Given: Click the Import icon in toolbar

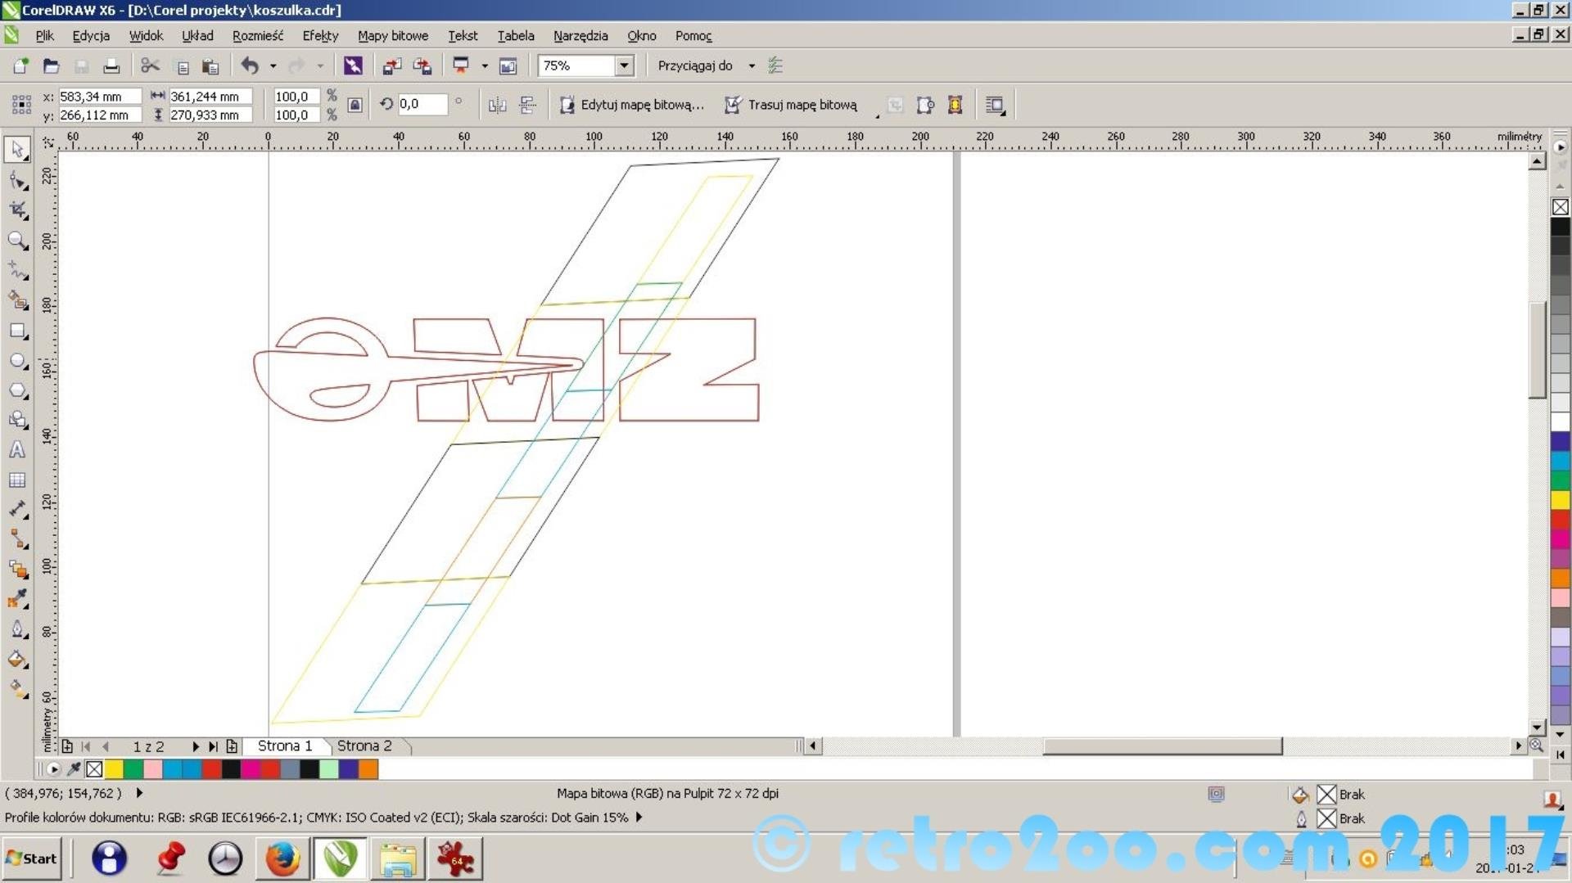Looking at the screenshot, I should pos(392,65).
